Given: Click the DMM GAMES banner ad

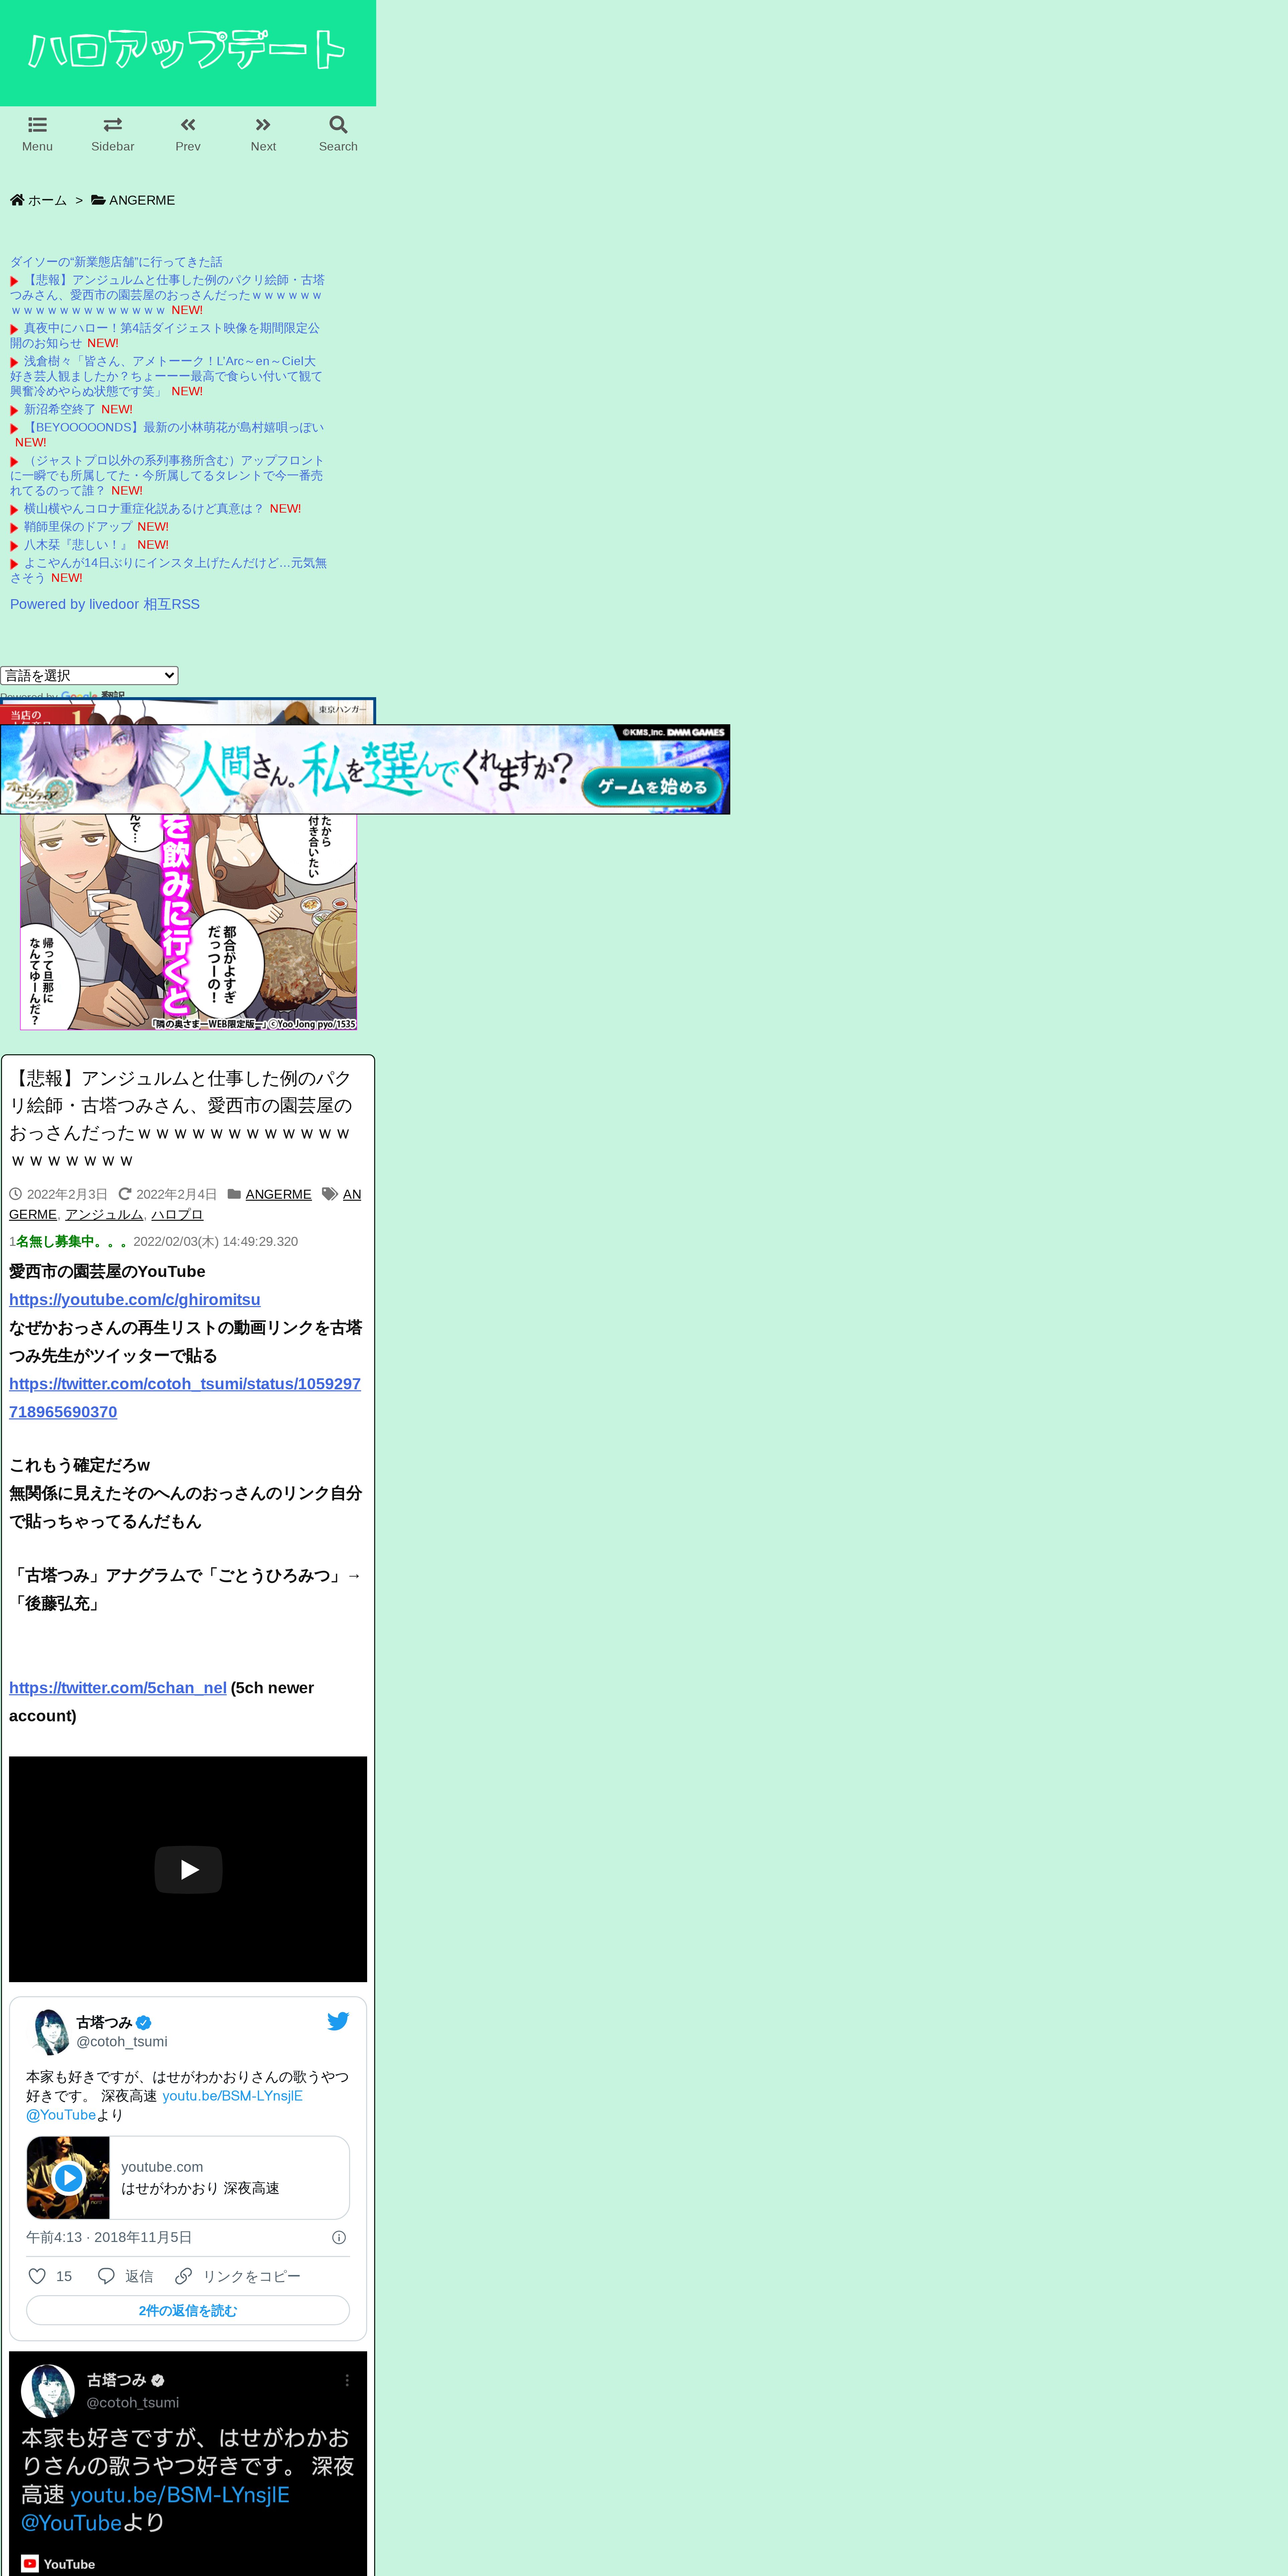Looking at the screenshot, I should pyautogui.click(x=365, y=769).
